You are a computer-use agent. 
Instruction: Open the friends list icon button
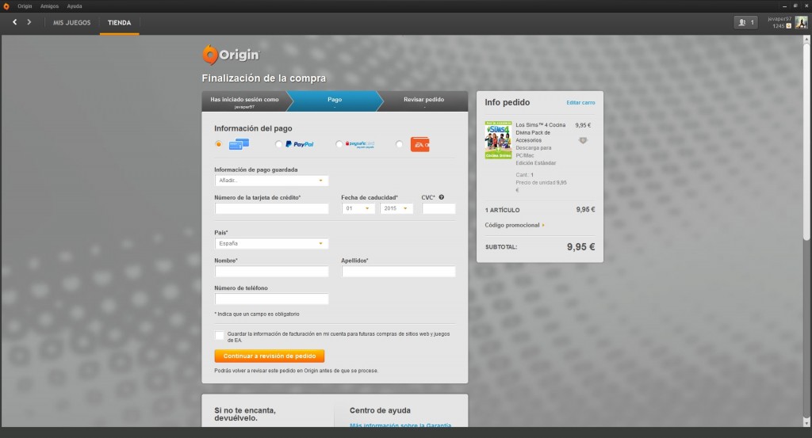point(745,22)
